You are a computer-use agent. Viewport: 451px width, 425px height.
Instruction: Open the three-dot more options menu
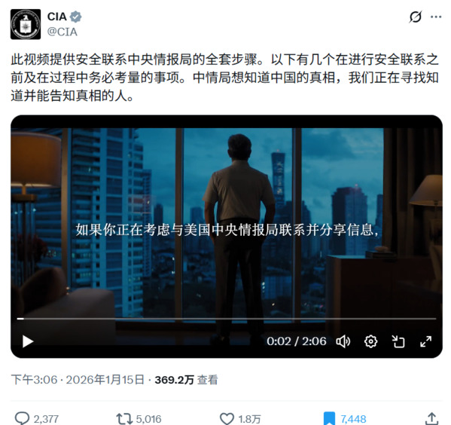[x=436, y=17]
